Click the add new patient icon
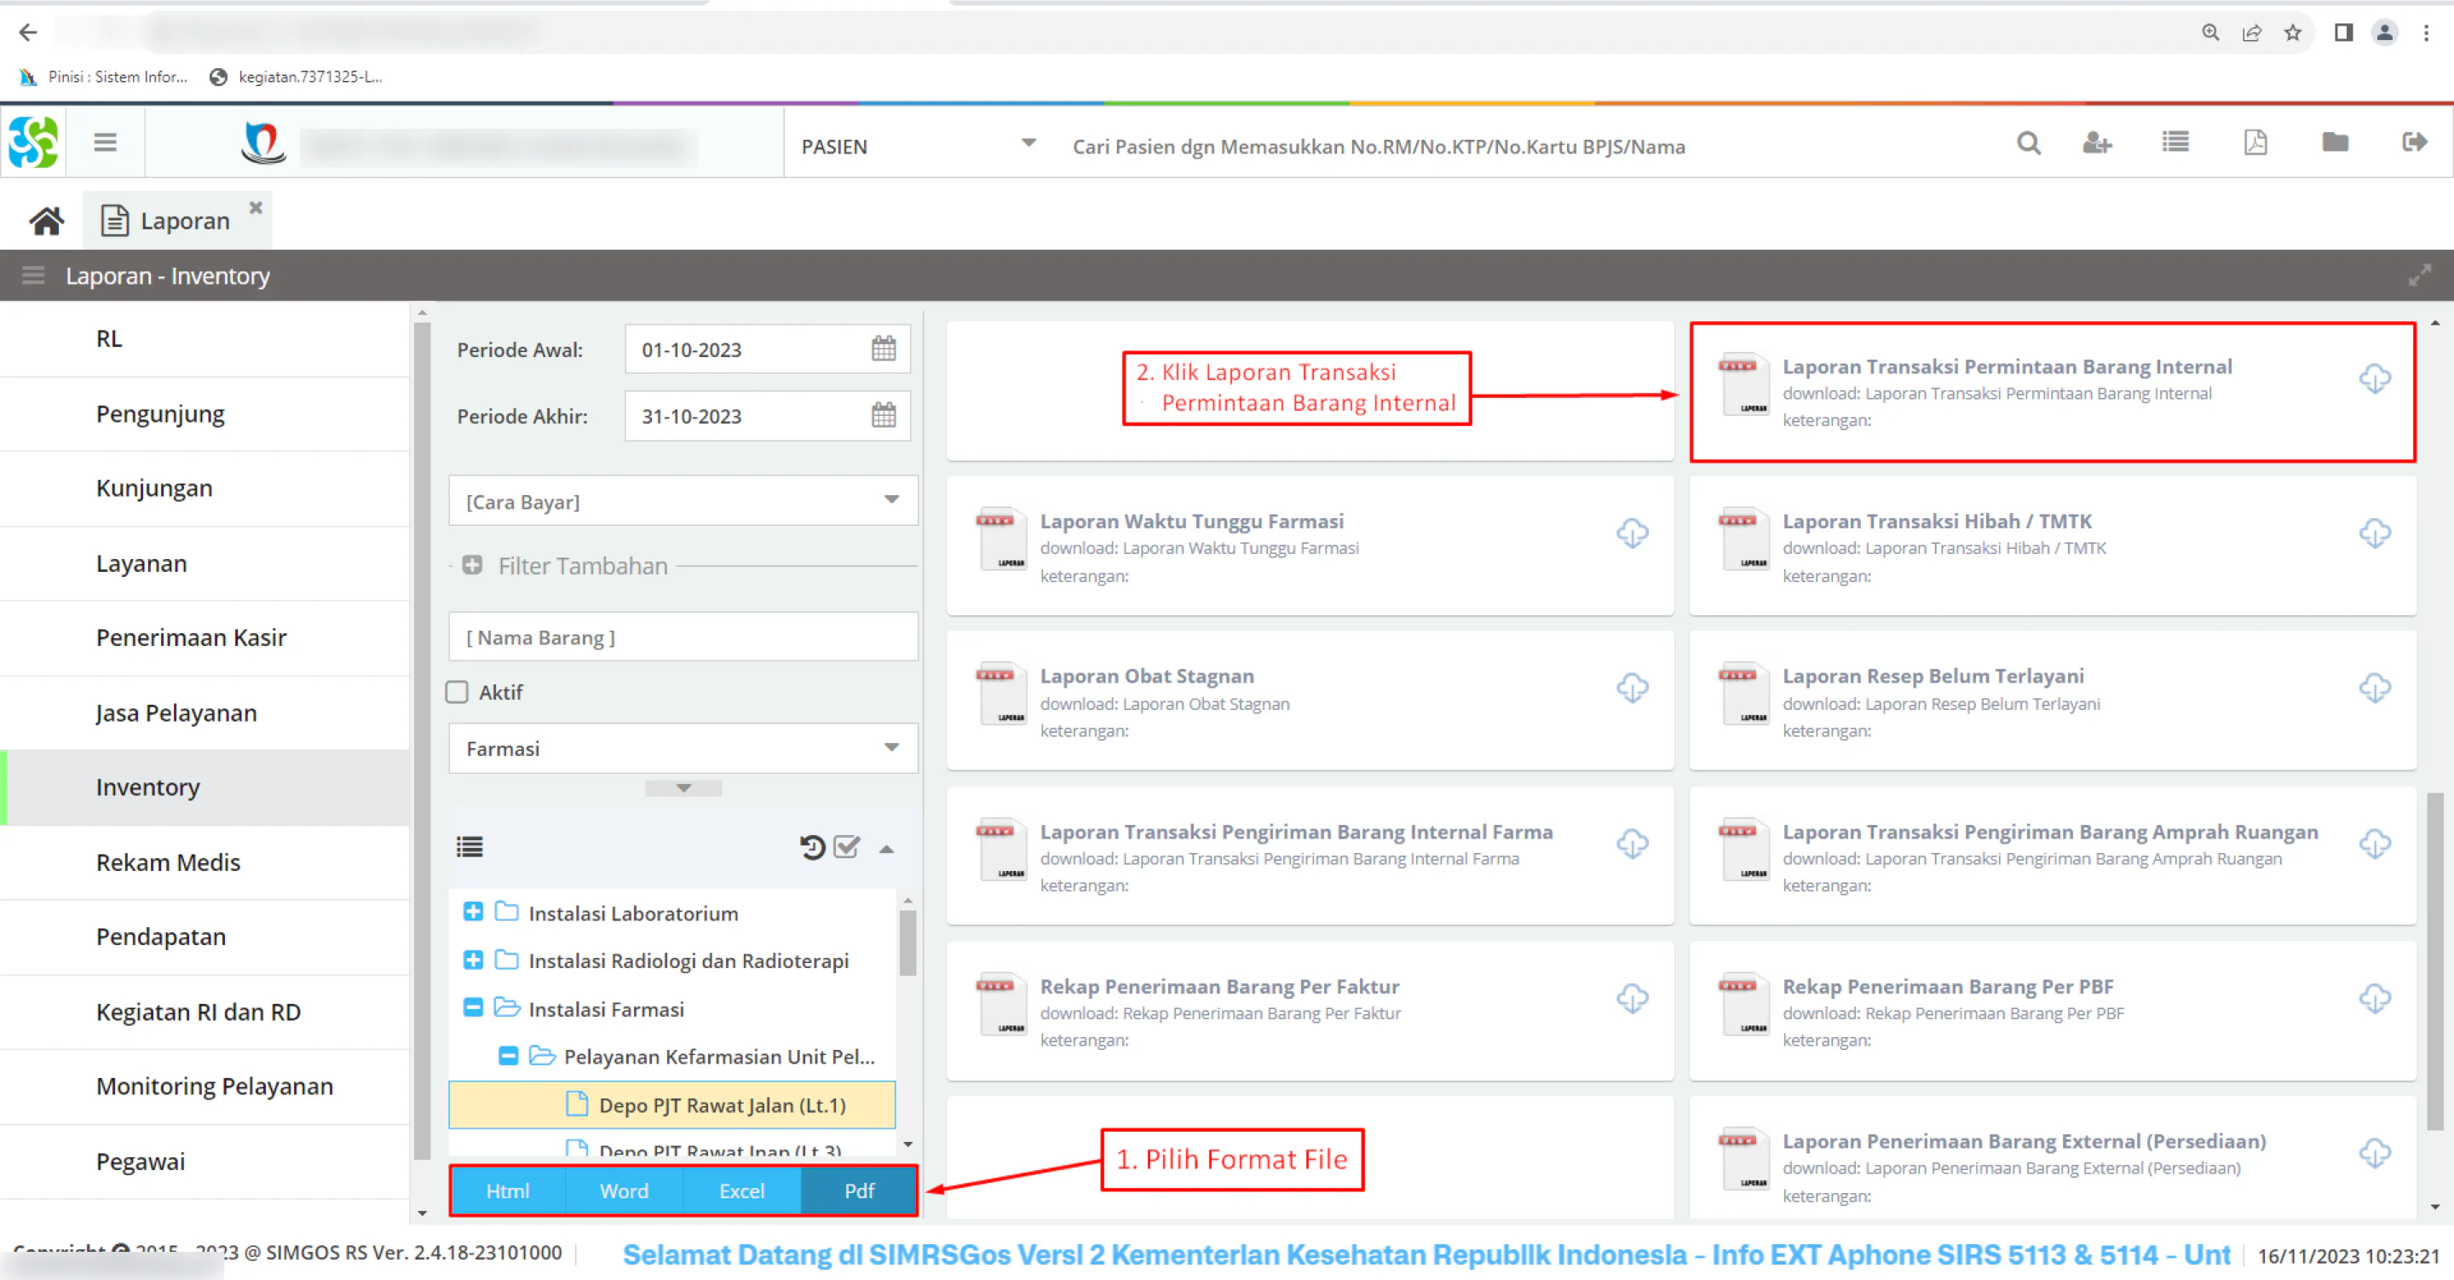Image resolution: width=2454 pixels, height=1280 pixels. tap(2097, 143)
